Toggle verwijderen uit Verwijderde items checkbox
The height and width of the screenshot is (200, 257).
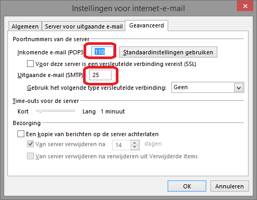pos(30,156)
